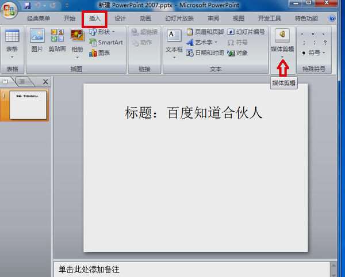Click the 动作 action button

[142, 43]
